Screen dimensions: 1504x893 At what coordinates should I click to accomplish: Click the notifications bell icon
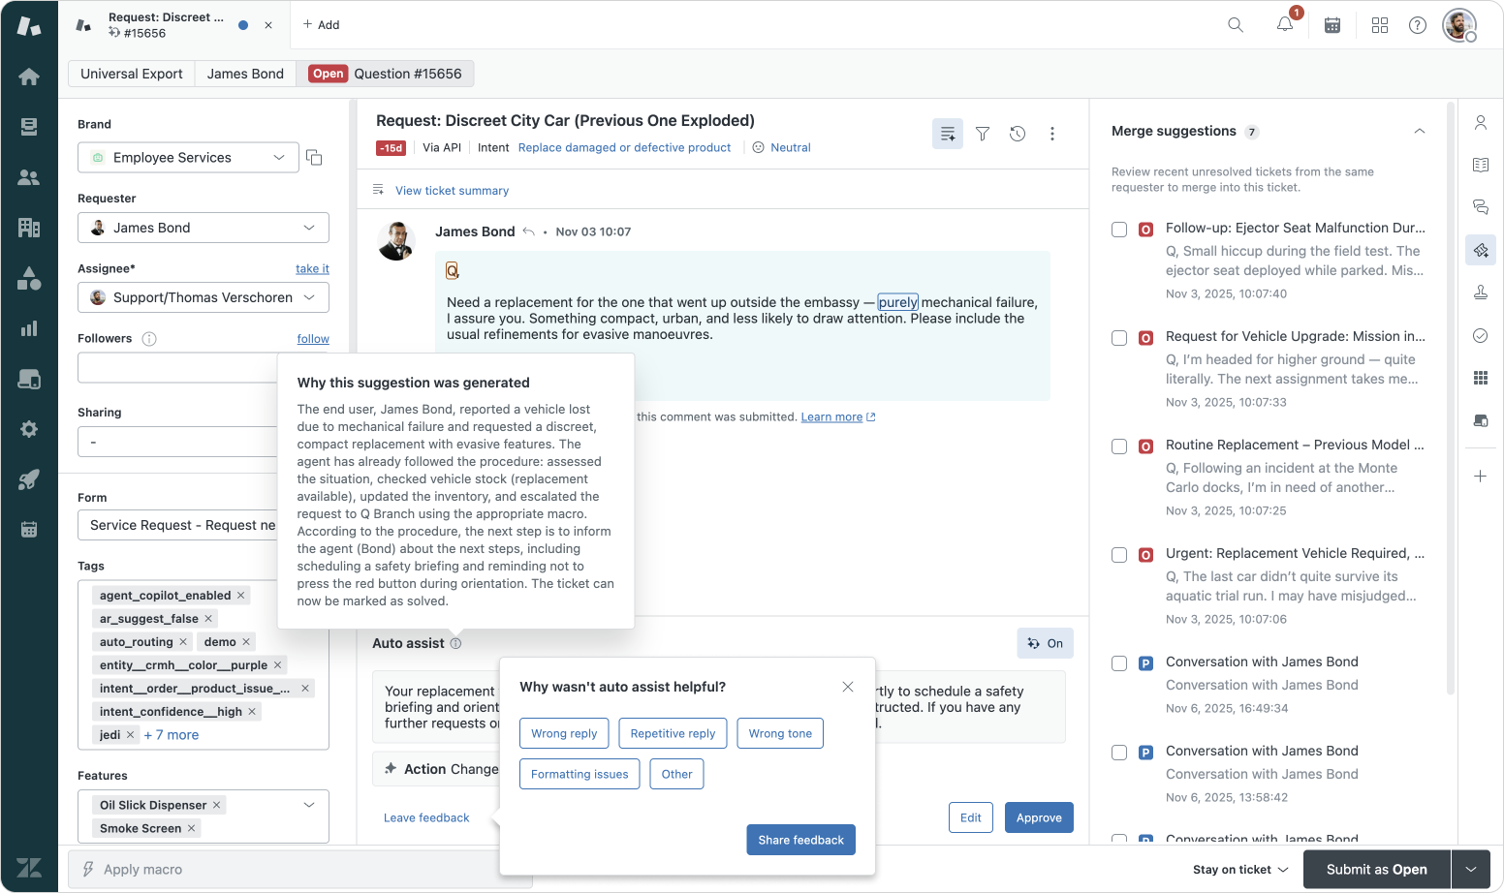(x=1285, y=25)
